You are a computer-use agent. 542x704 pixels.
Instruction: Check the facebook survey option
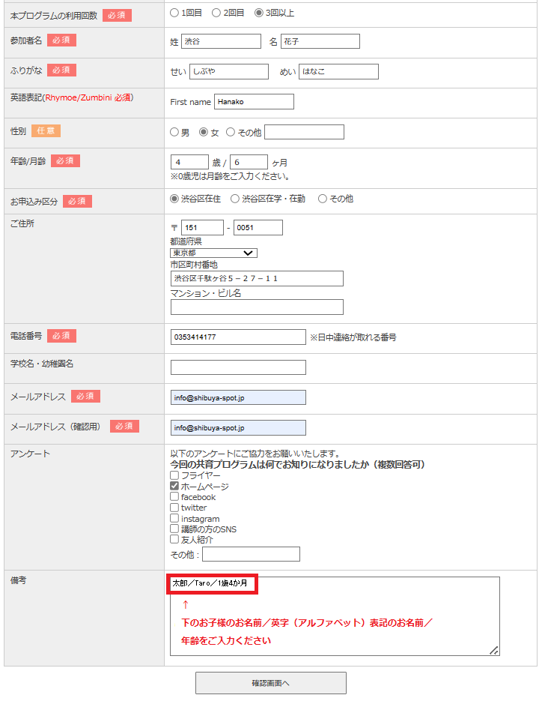point(174,497)
